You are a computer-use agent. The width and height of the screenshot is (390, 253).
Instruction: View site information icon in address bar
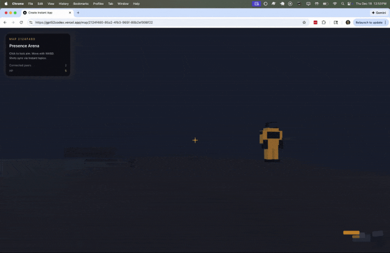point(31,23)
